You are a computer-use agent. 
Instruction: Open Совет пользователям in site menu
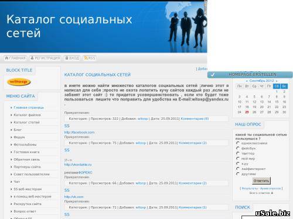(x=32, y=174)
